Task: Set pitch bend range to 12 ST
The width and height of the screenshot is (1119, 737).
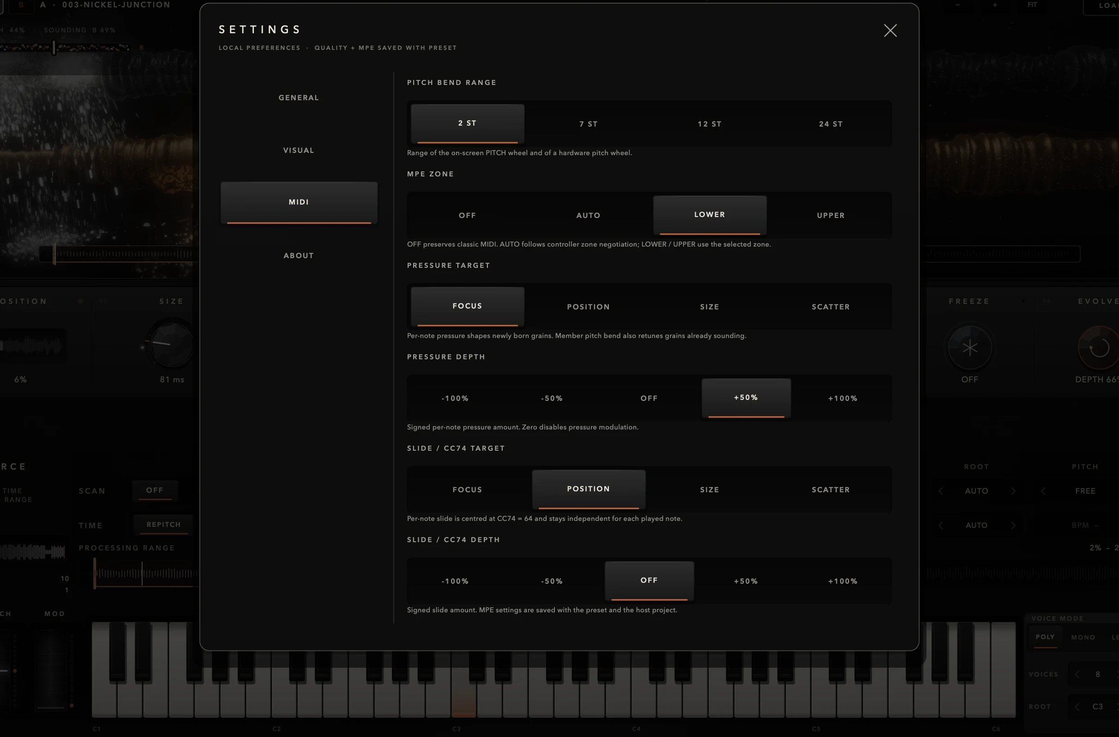Action: (710, 124)
